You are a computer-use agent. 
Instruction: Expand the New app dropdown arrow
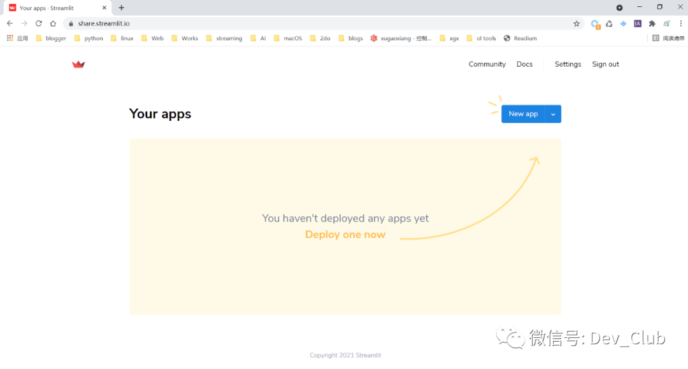point(553,114)
